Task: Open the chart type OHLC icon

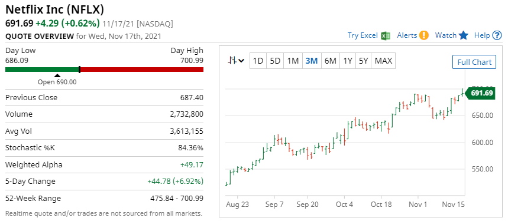Action: tap(232, 60)
